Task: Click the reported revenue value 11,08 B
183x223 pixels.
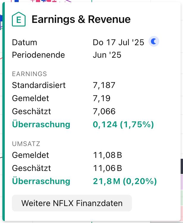Action: [x=107, y=155]
